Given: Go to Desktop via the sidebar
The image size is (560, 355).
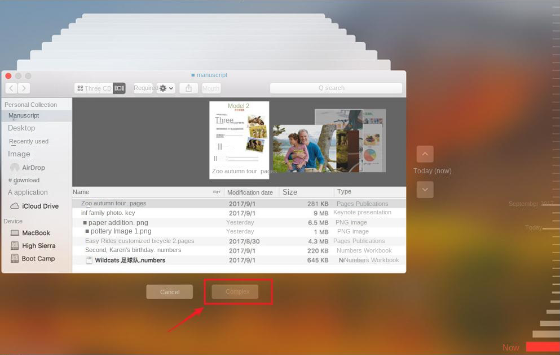Looking at the screenshot, I should [21, 128].
